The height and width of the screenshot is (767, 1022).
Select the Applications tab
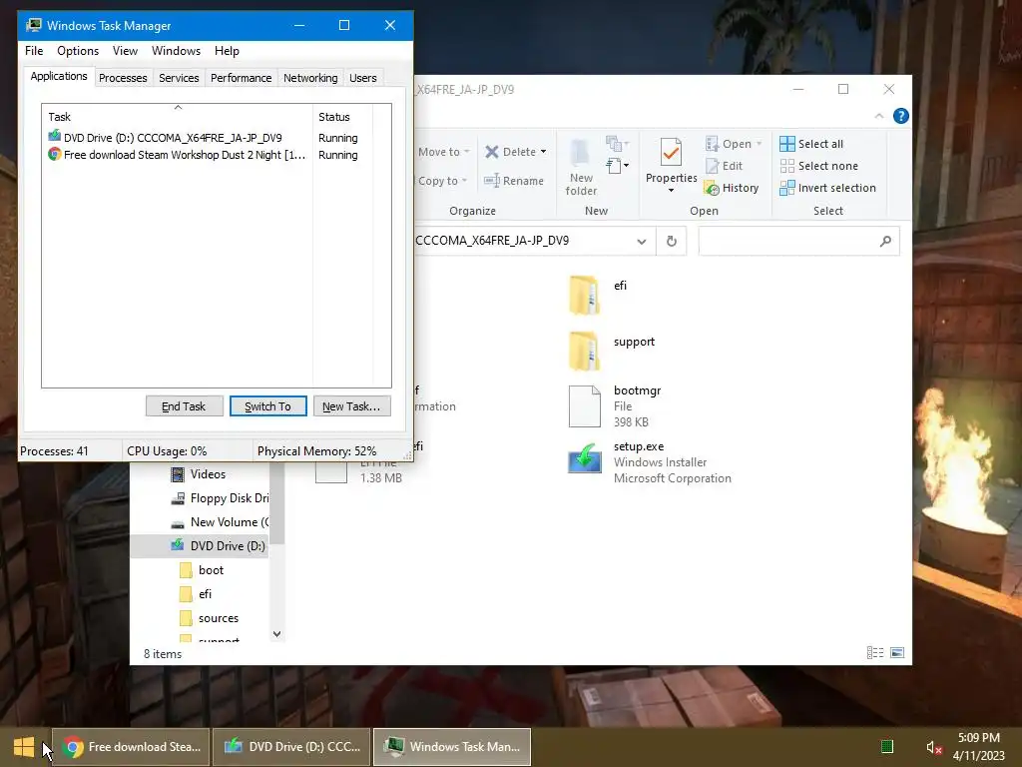59,76
